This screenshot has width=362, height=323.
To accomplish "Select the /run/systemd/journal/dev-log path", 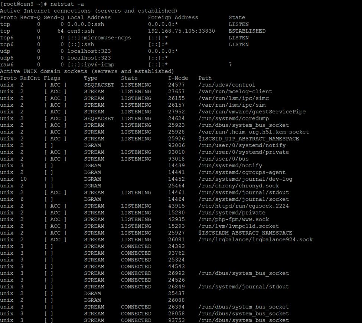I will click(x=245, y=179).
